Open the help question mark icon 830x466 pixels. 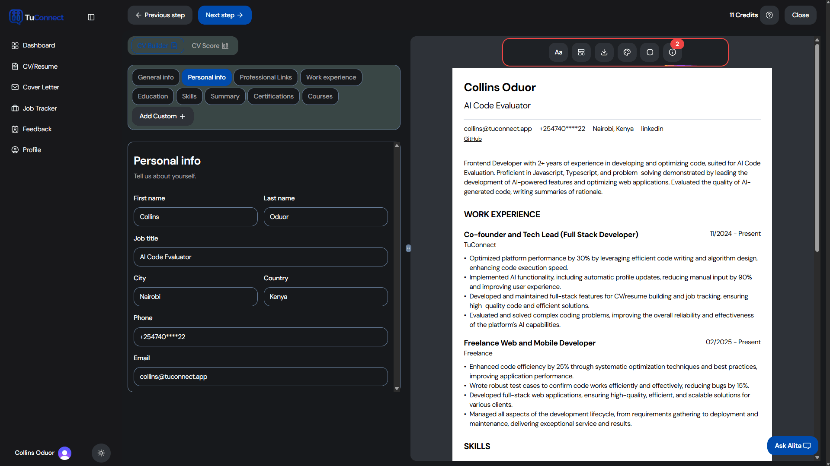click(769, 15)
